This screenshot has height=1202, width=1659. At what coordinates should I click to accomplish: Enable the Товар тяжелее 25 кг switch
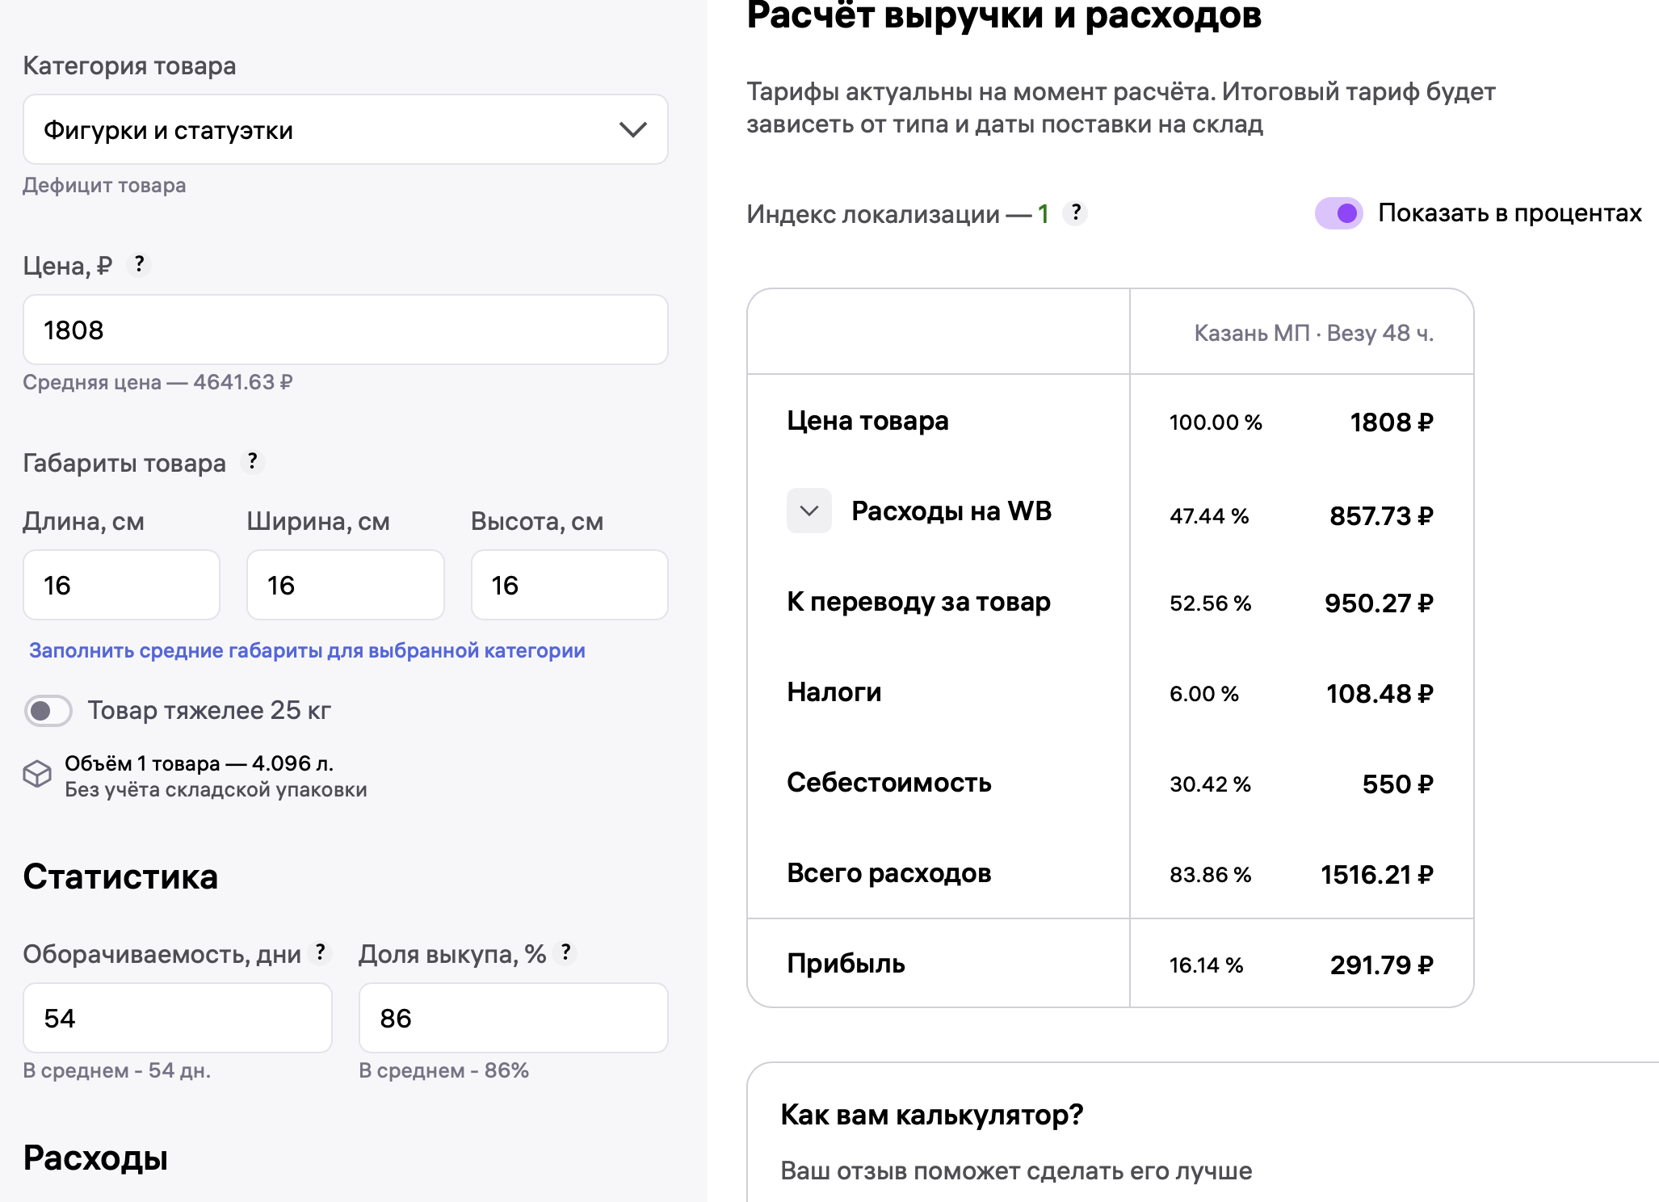48,711
